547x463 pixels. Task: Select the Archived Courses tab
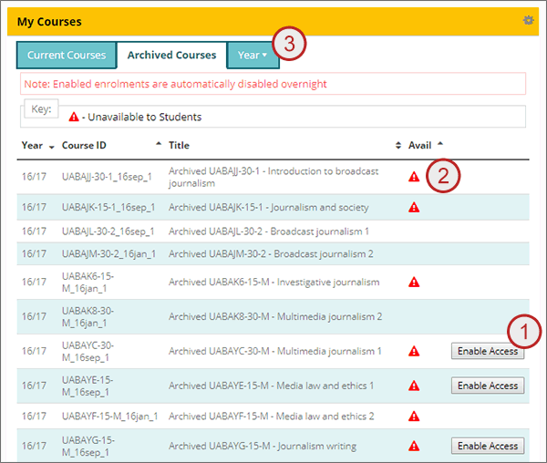[x=171, y=55]
